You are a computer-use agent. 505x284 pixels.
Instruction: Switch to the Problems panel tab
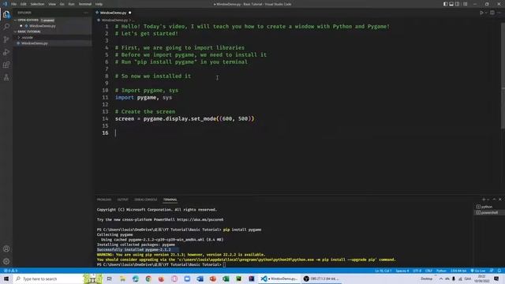[104, 200]
